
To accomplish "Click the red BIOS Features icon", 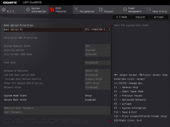I will point(52,10).
